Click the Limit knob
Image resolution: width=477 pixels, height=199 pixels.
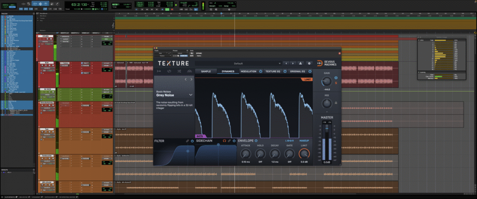[x=304, y=154]
